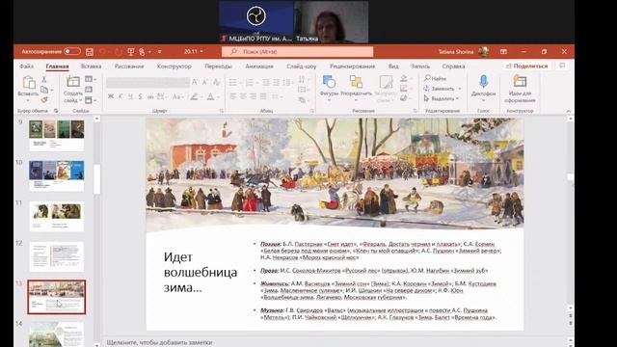The height and width of the screenshot is (347, 617).
Task: Switch to the Рисование tab
Action: click(129, 67)
